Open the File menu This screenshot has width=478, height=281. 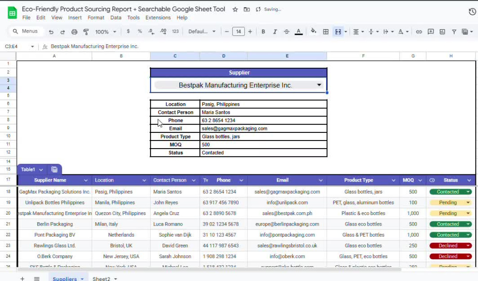pos(26,18)
